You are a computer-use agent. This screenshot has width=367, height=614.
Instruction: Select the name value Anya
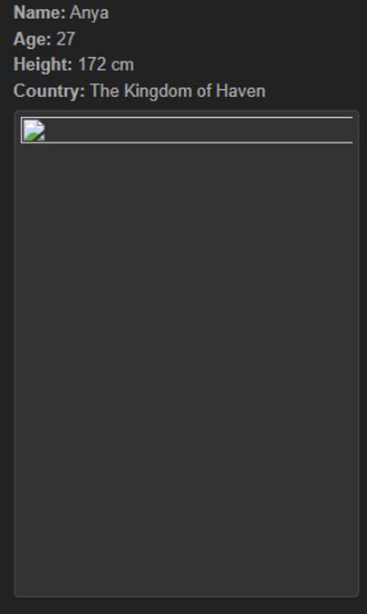click(x=89, y=14)
